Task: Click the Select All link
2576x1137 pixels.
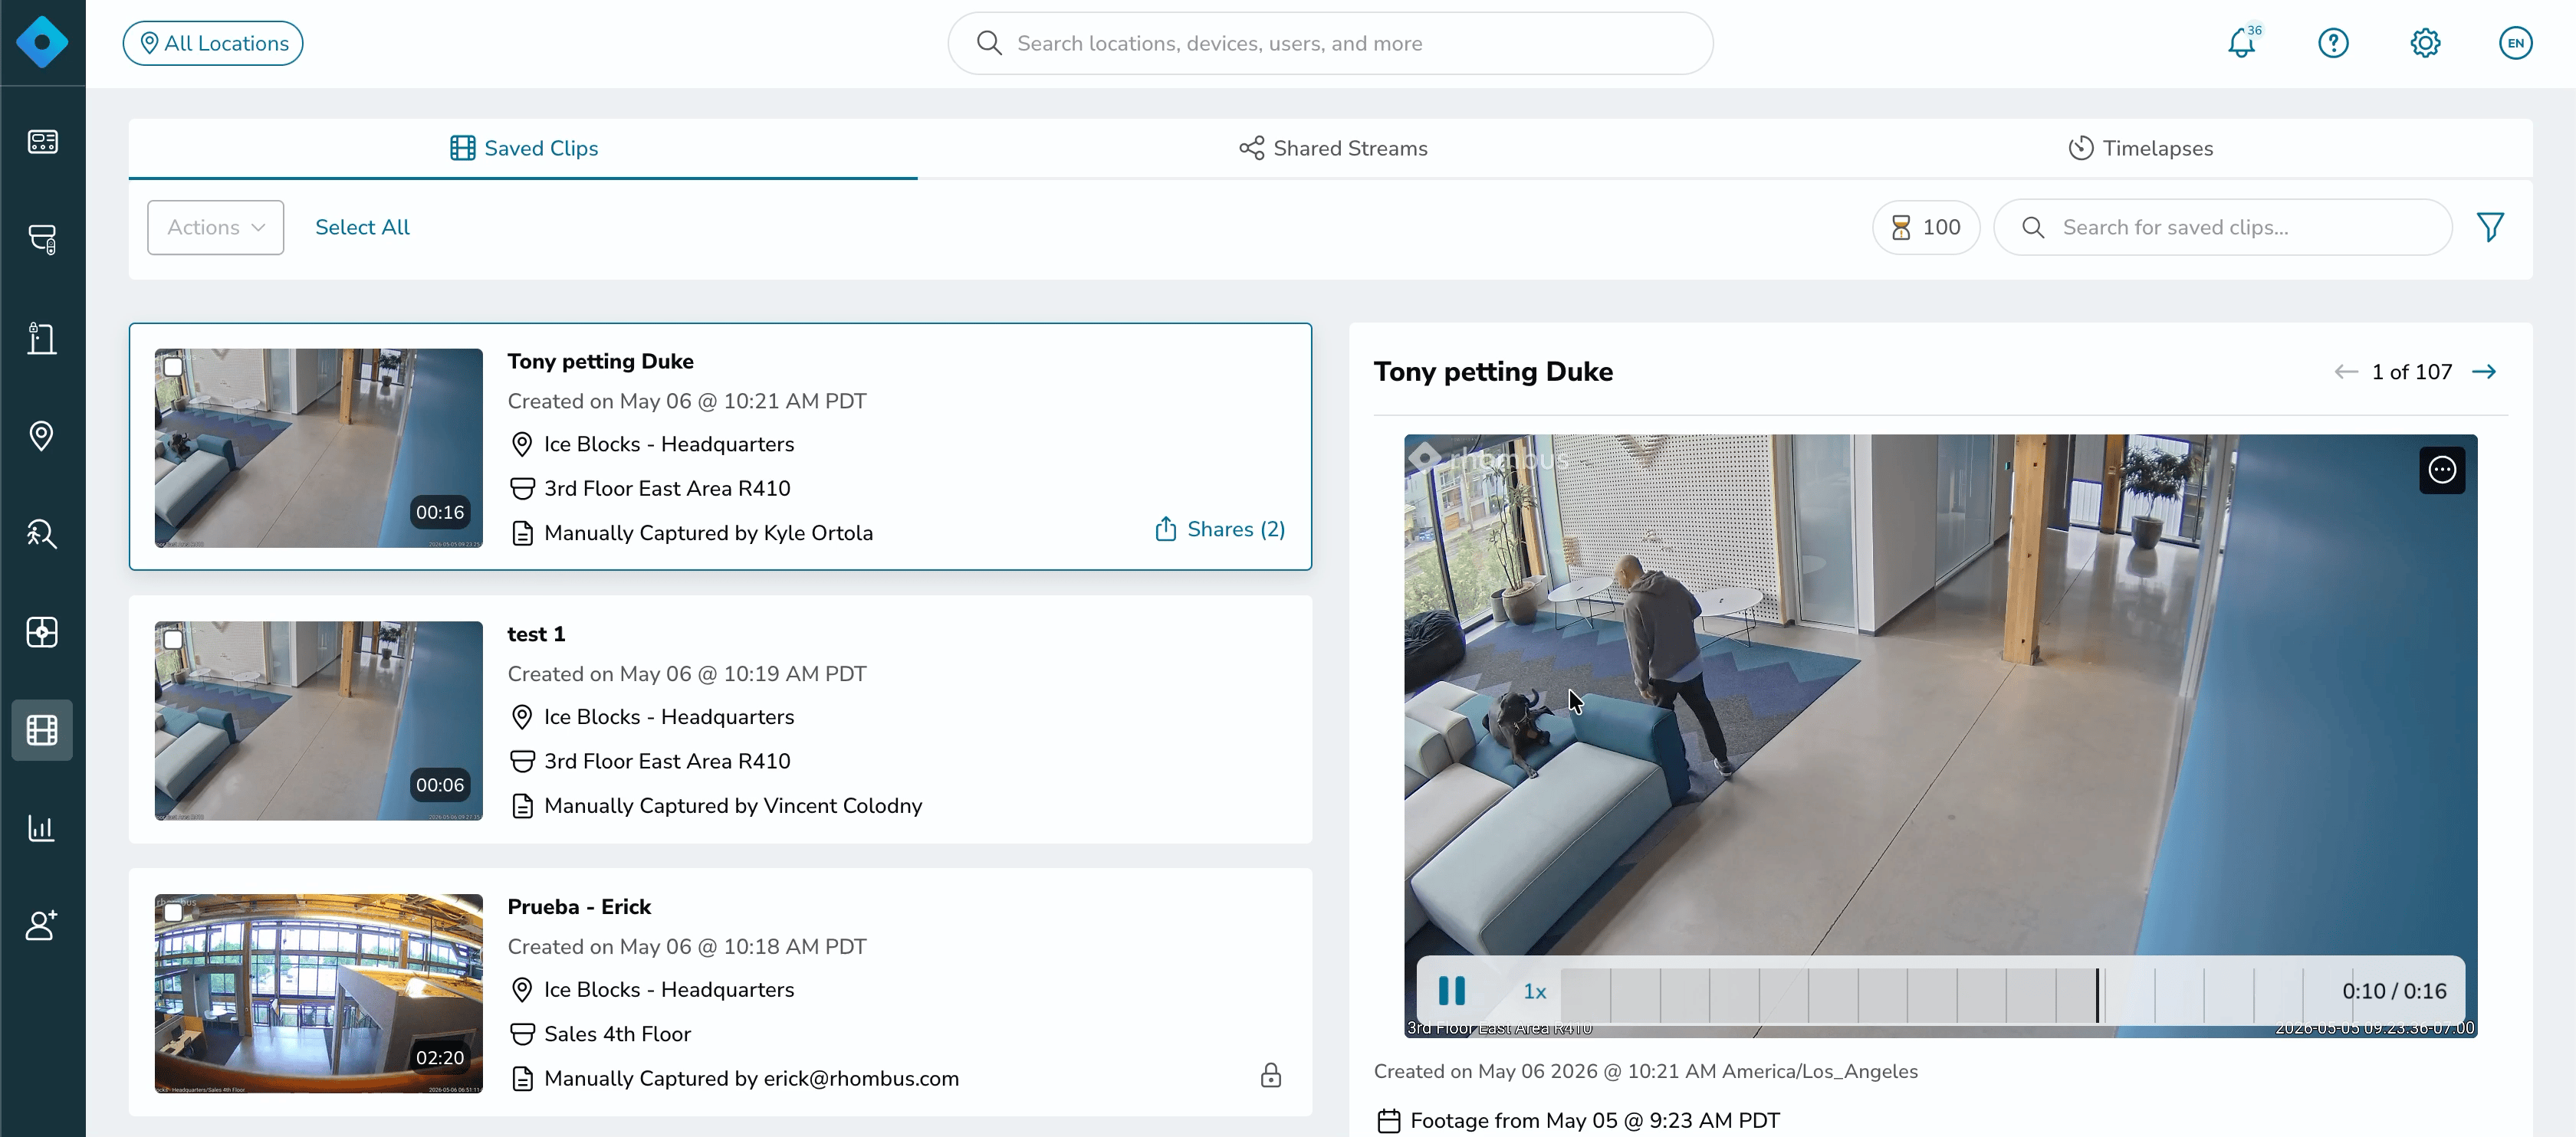Action: pos(362,228)
